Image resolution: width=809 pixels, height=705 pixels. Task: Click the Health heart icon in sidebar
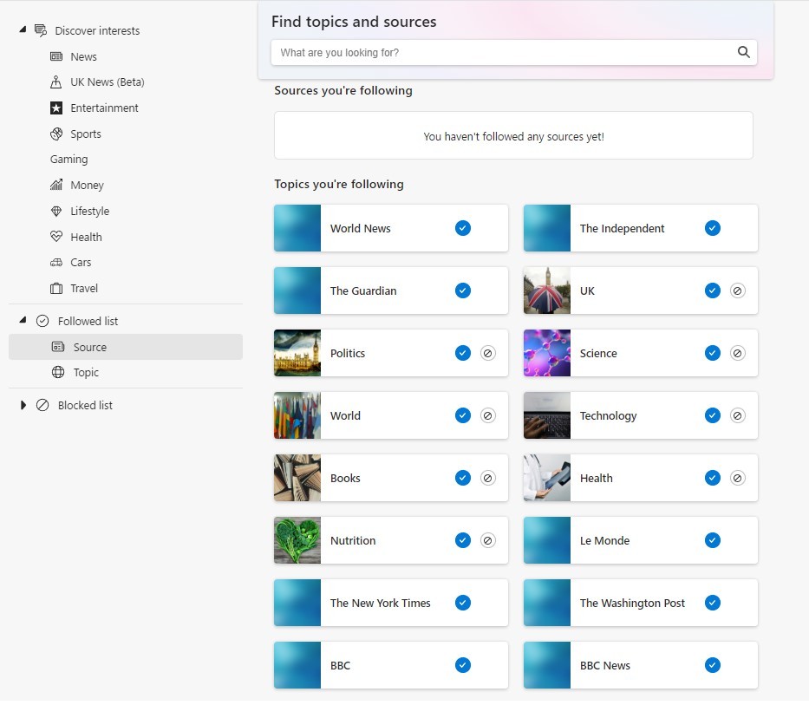pos(56,237)
